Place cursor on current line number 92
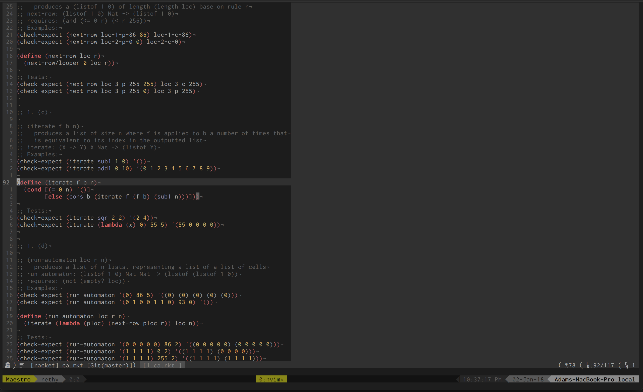643x392 pixels. [x=6, y=182]
